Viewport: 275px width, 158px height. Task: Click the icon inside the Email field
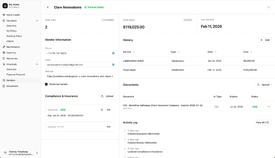(113, 64)
